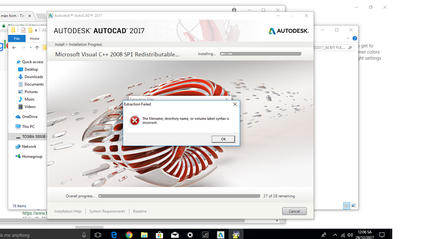The image size is (424, 239).
Task: Expand the recent locations dropdown arrow
Action: (30, 48)
